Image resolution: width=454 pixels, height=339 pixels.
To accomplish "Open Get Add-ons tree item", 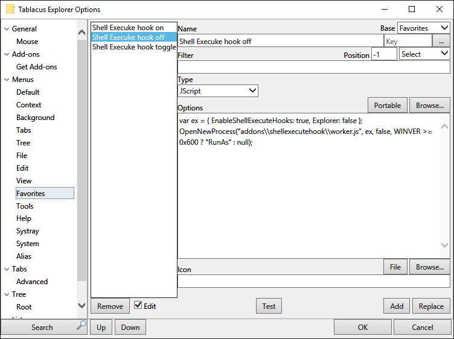I will click(36, 67).
